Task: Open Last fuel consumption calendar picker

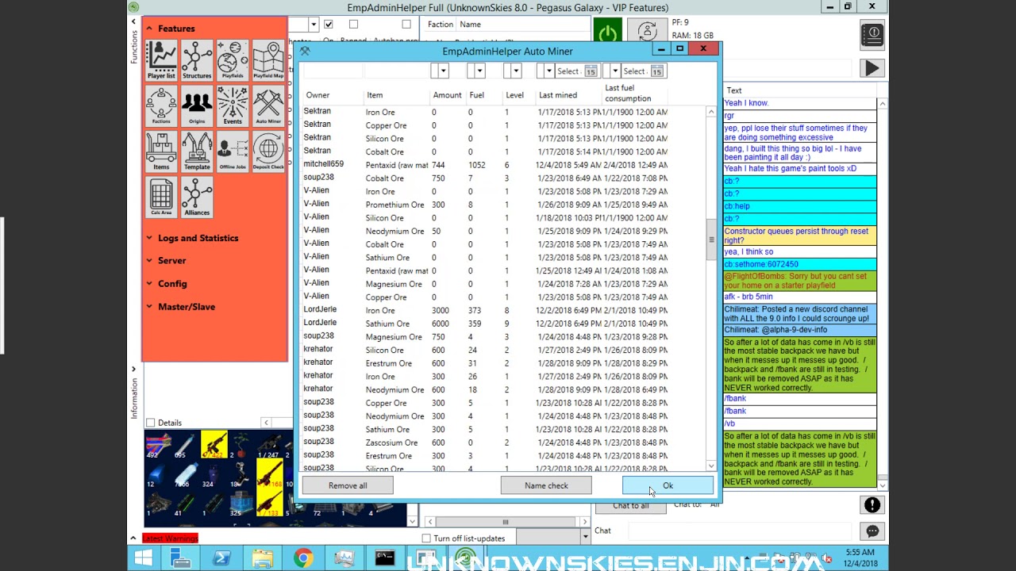Action: tap(656, 71)
